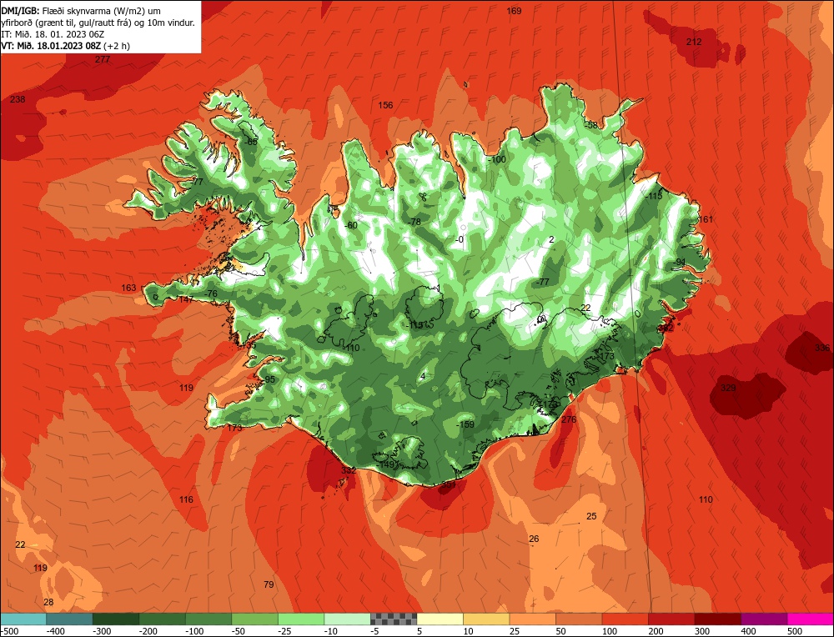
Task: Click the legend label -500
Action: click(x=9, y=631)
